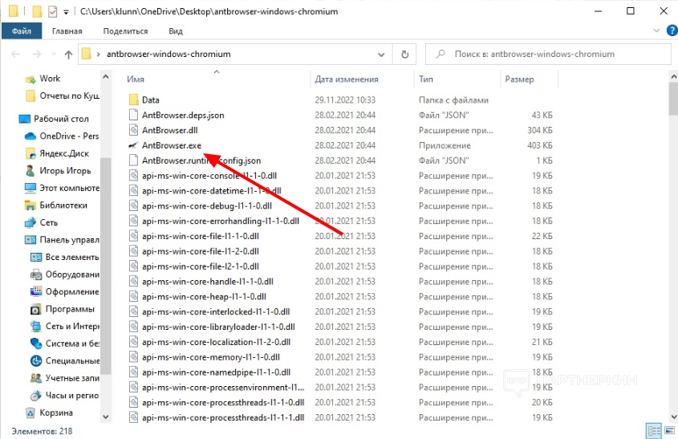
Task: Switch to large icons view in status bar
Action: 669,431
